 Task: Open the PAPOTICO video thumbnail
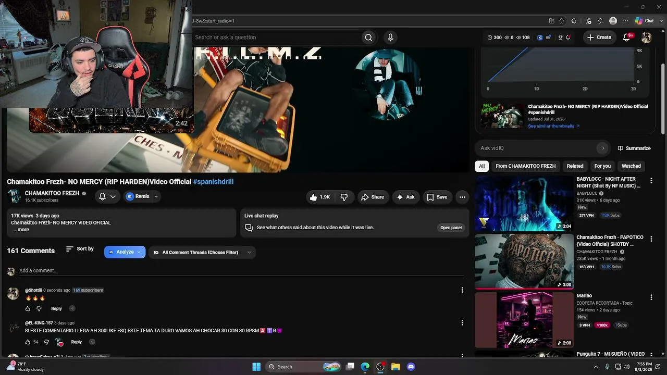coord(524,261)
